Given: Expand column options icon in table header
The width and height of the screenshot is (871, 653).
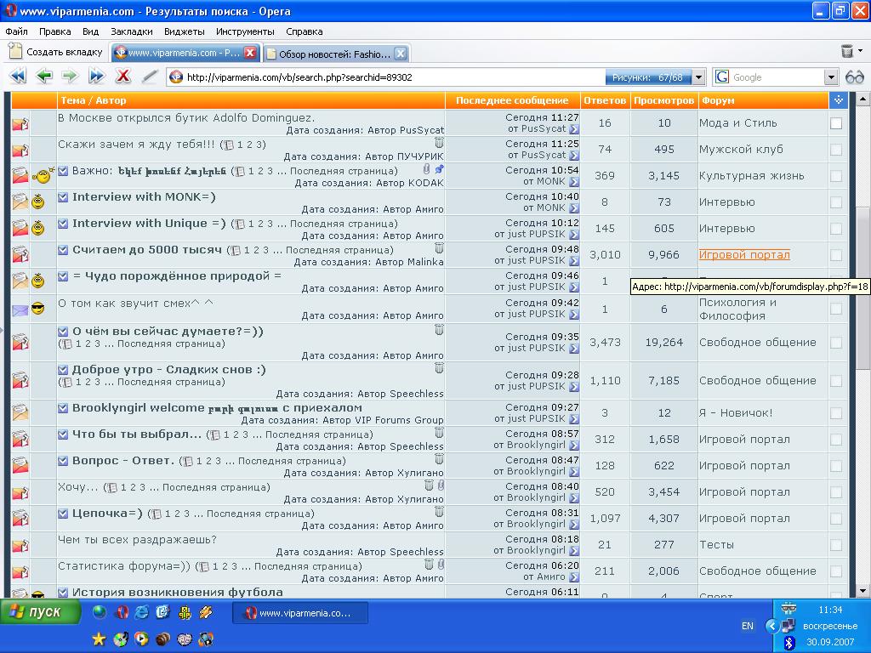Looking at the screenshot, I should click(x=839, y=100).
